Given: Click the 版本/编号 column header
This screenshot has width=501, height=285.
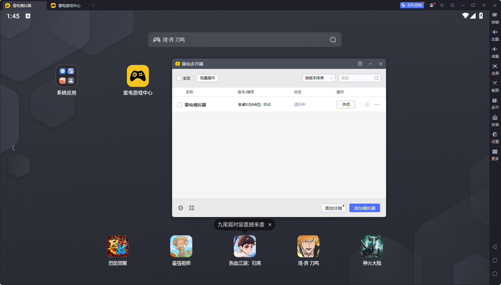Looking at the screenshot, I should pos(246,92).
